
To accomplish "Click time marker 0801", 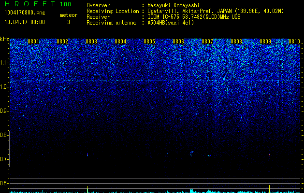I will point(33,41).
